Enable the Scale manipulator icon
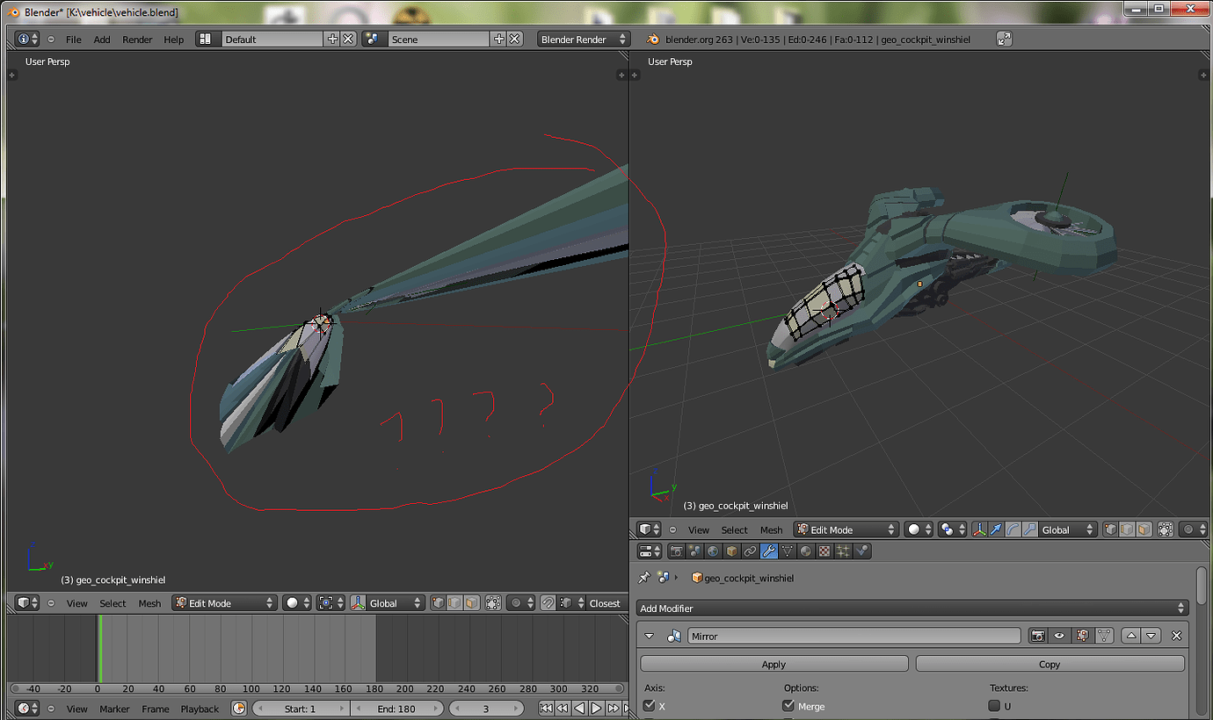 pos(1029,529)
